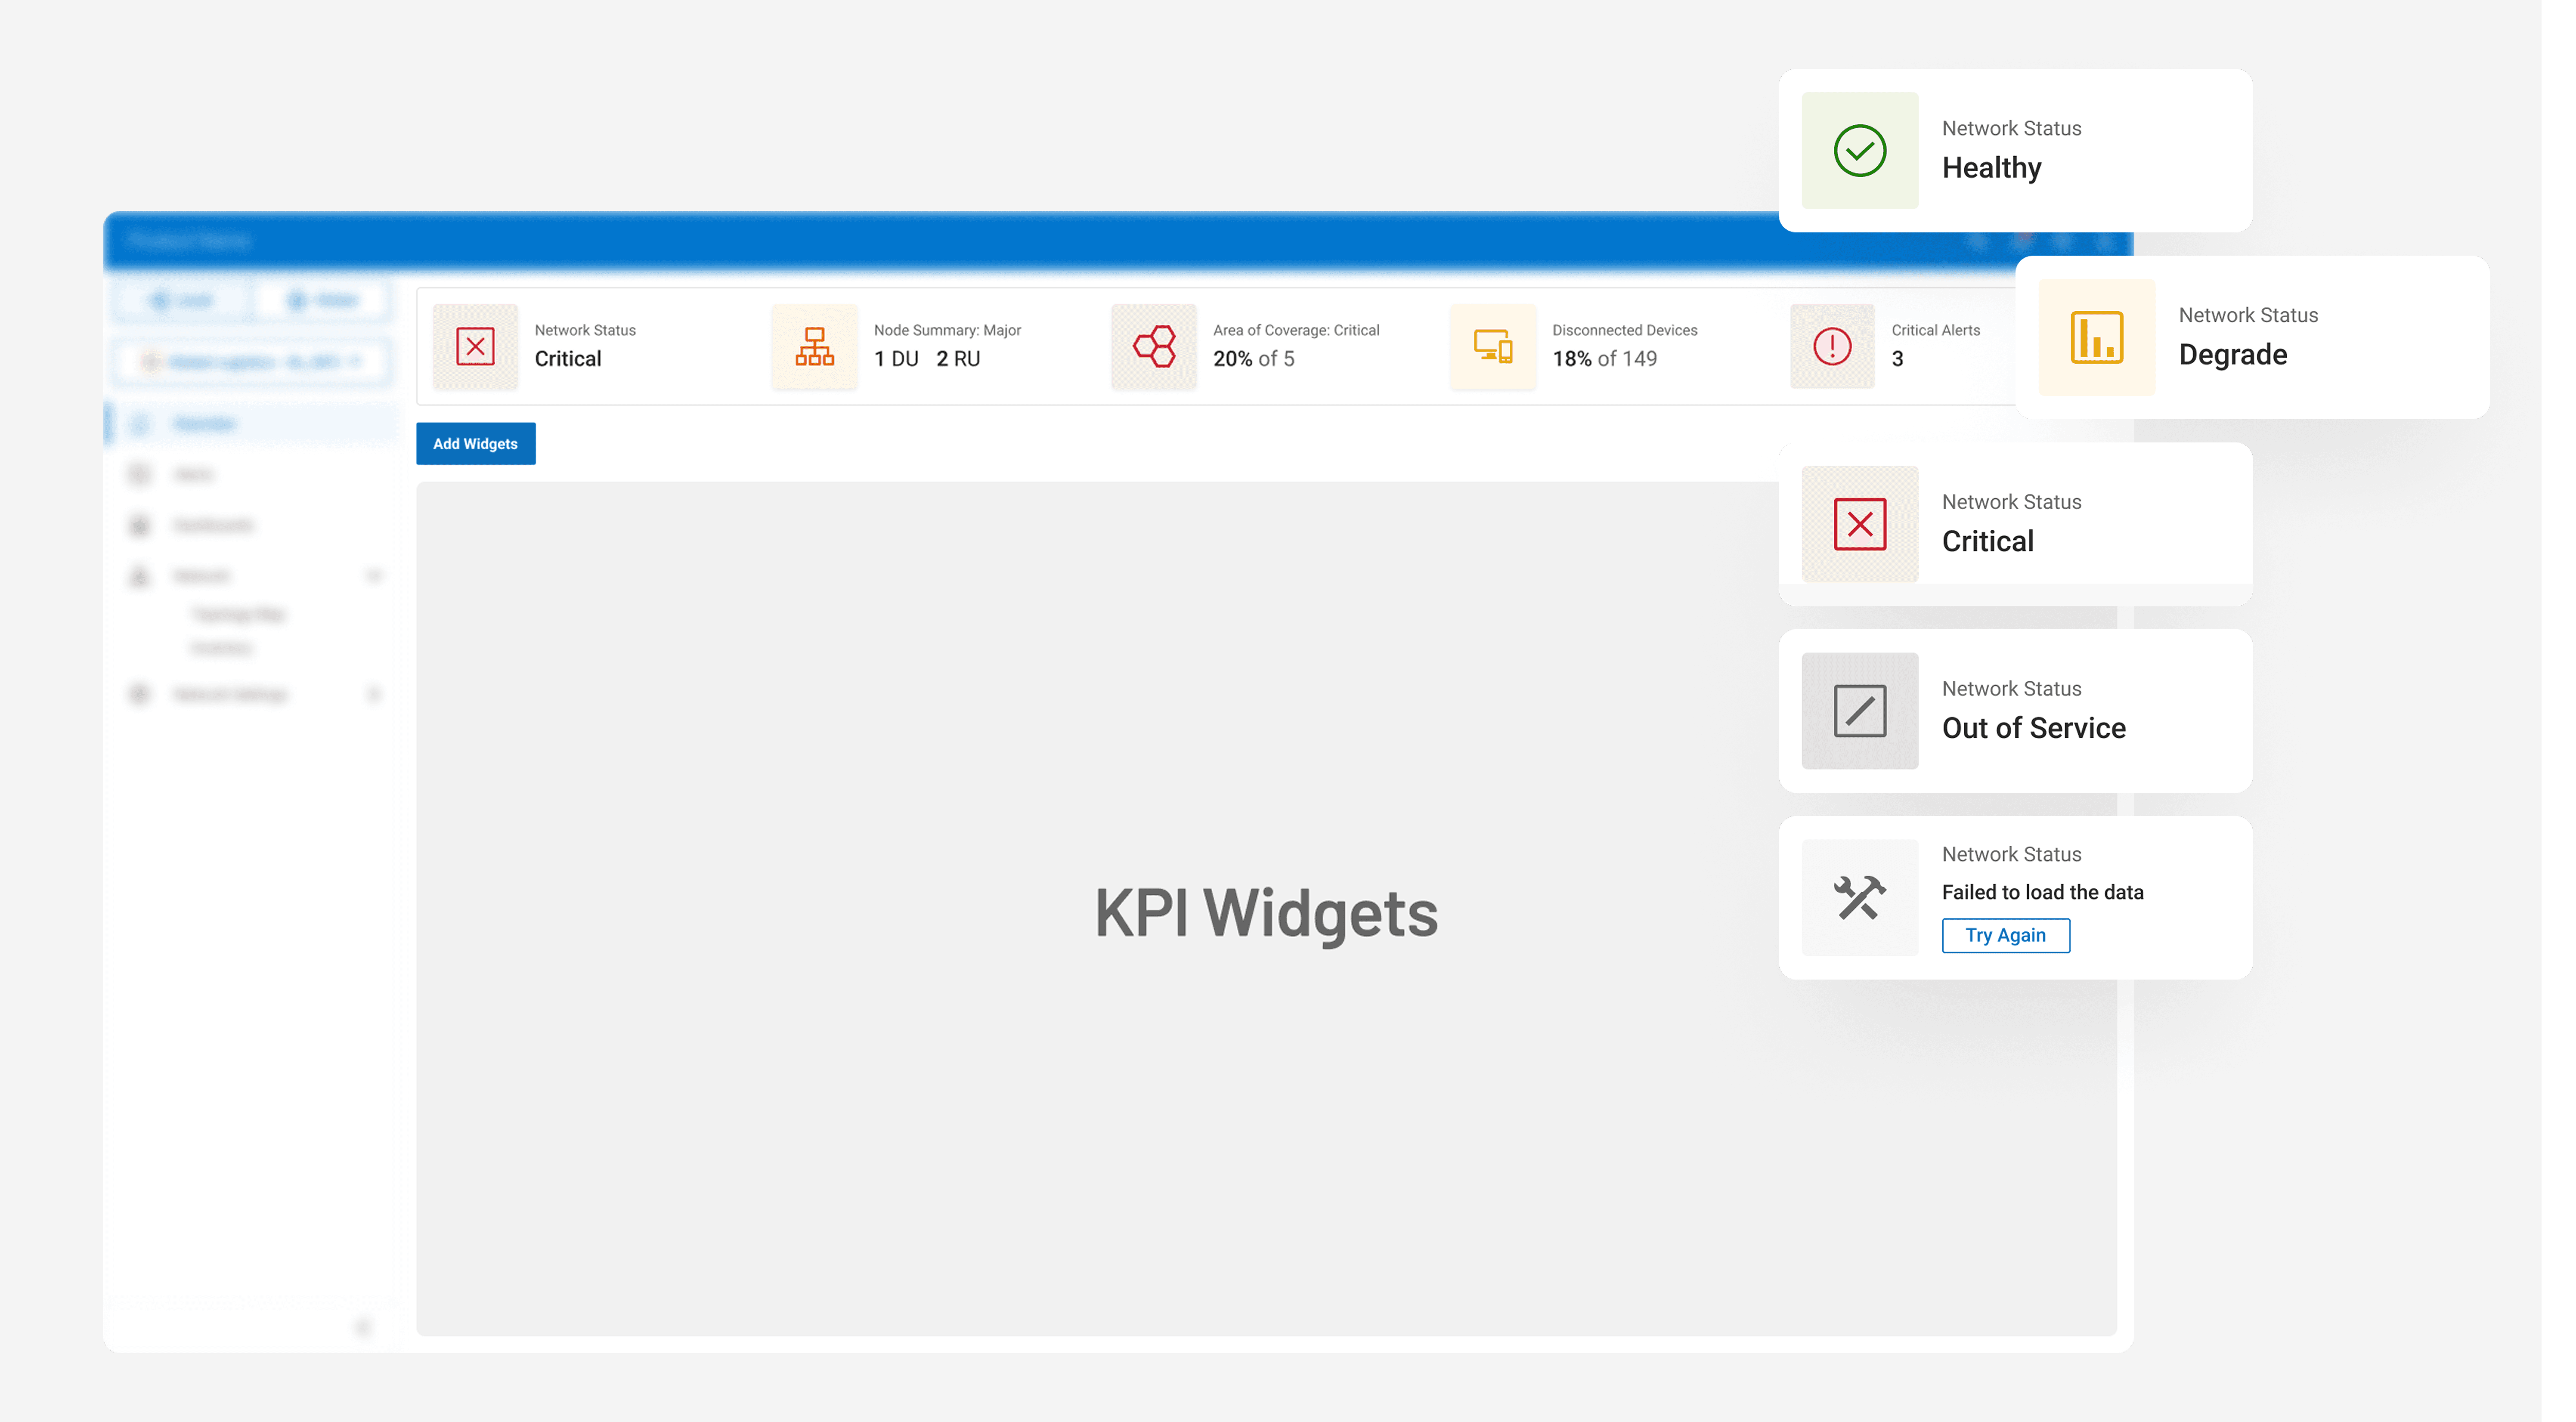Click the green Healthy checkmark icon

pos(1859,150)
